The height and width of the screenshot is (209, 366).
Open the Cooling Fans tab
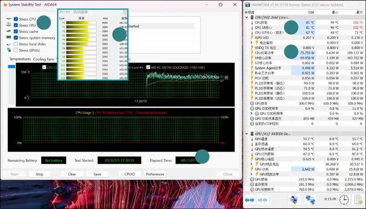pos(44,59)
